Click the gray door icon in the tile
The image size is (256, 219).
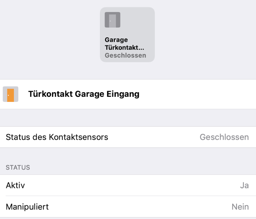click(x=113, y=20)
